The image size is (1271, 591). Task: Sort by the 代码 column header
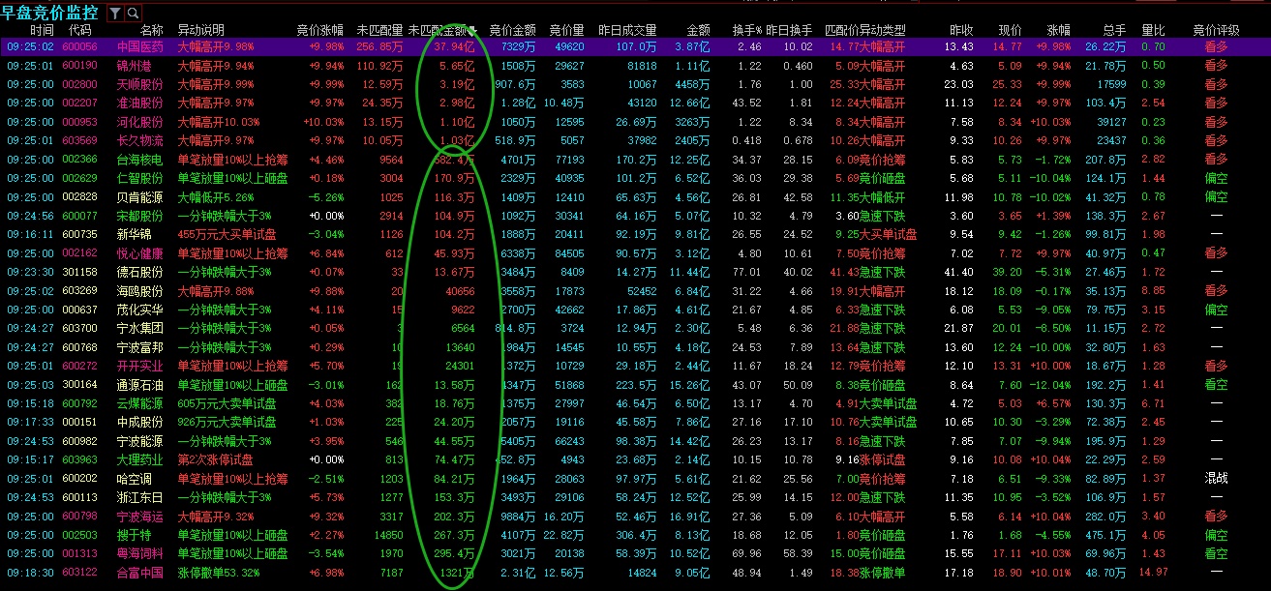pyautogui.click(x=79, y=31)
